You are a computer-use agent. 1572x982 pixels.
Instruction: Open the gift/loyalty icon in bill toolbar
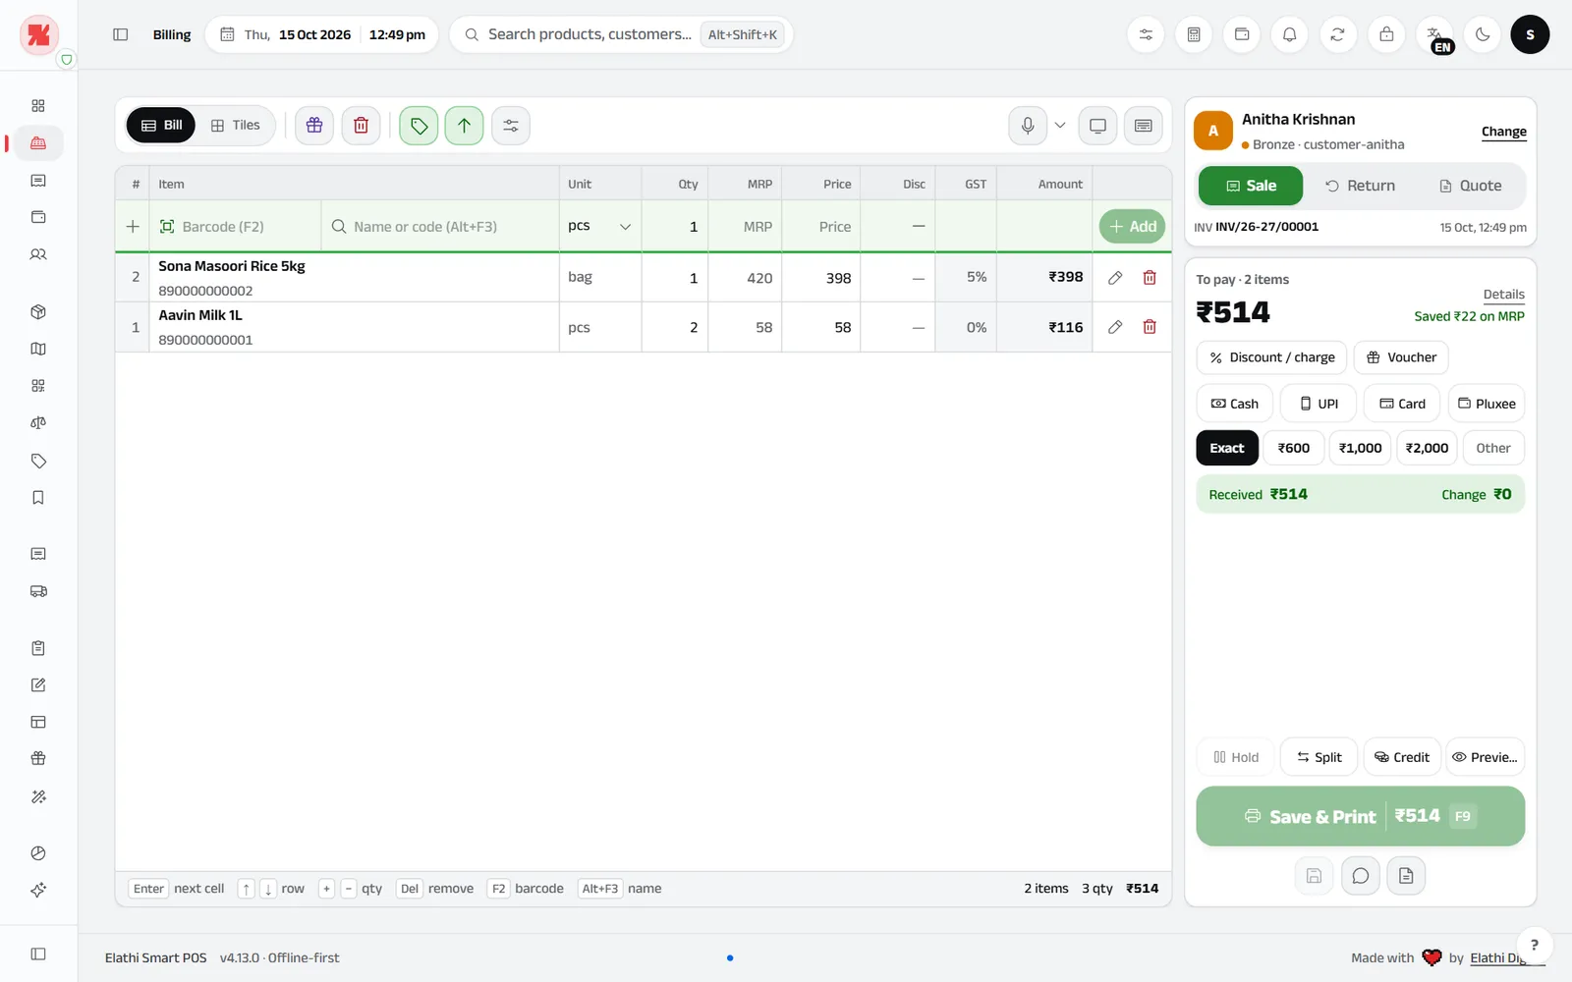314,126
